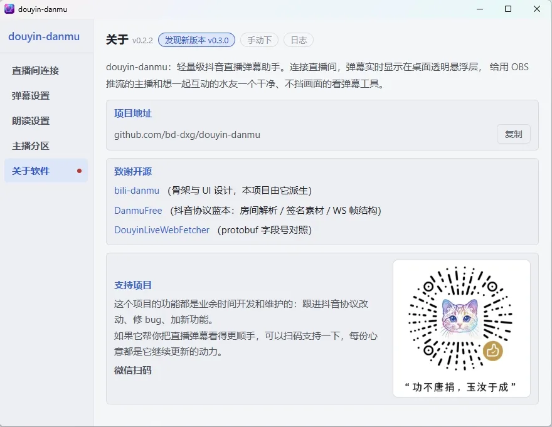Open the 直播间连接 sidebar page
Screen dimensions: 552x427
(46, 71)
